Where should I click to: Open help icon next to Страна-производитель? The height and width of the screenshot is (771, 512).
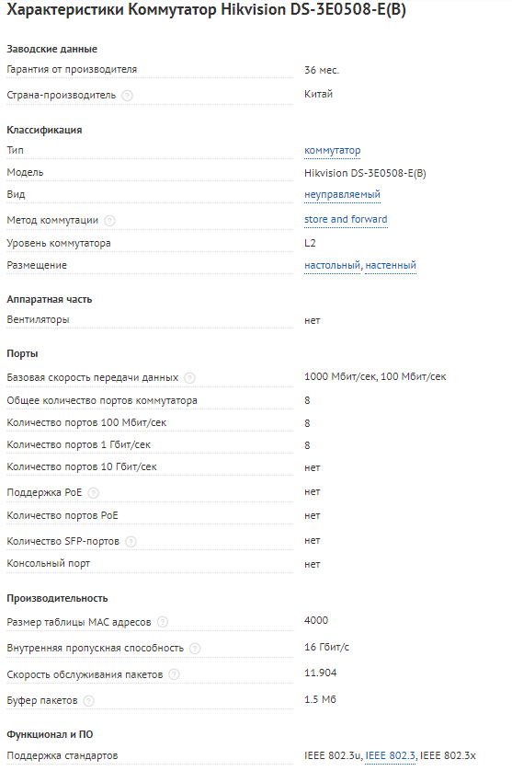pos(127,96)
